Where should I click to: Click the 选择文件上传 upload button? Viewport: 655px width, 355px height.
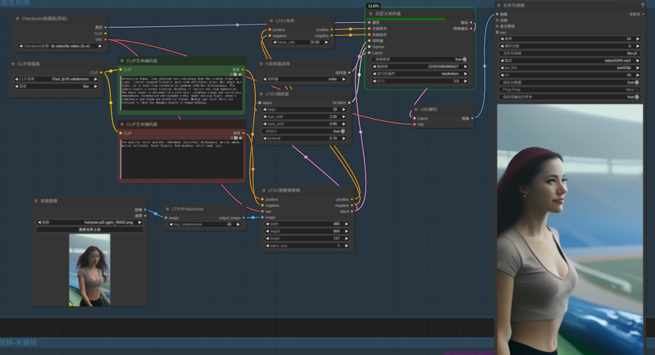[x=89, y=230]
